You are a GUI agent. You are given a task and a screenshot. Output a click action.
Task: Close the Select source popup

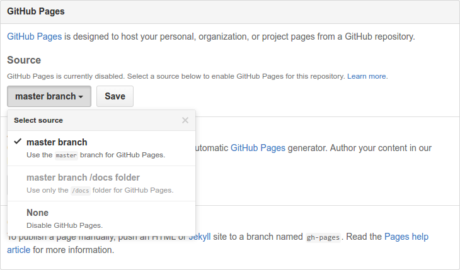185,120
